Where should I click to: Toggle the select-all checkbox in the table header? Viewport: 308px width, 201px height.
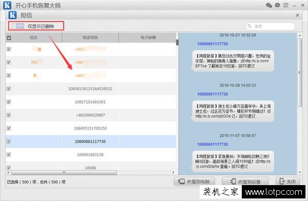pyautogui.click(x=9, y=38)
